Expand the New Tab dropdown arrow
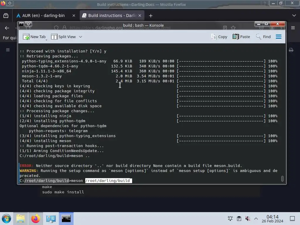This screenshot has height=225, width=300. [x=47, y=40]
